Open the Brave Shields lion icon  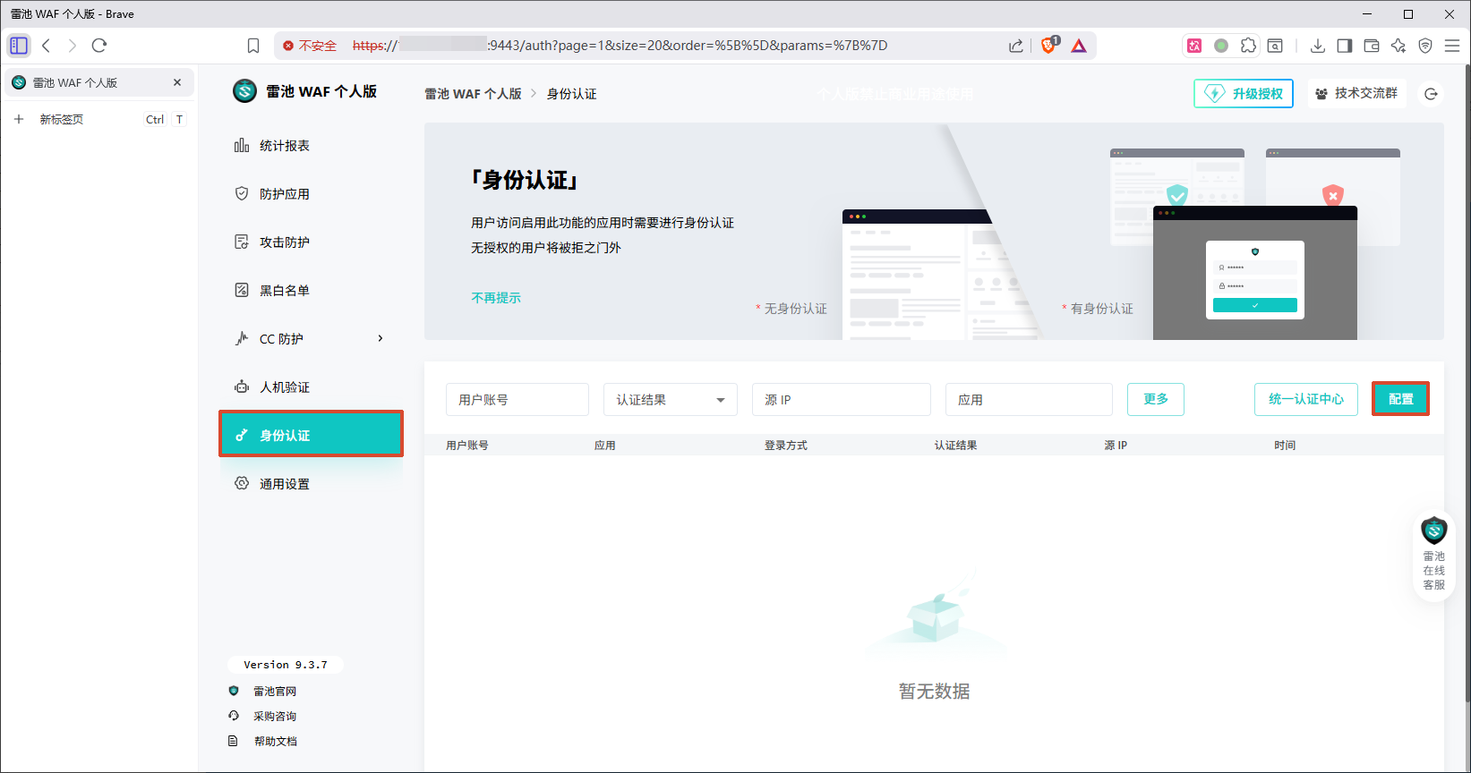pos(1049,46)
